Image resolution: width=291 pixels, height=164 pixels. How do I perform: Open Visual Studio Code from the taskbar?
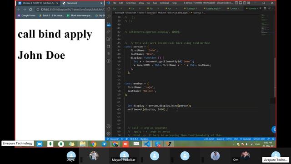pos(147,144)
